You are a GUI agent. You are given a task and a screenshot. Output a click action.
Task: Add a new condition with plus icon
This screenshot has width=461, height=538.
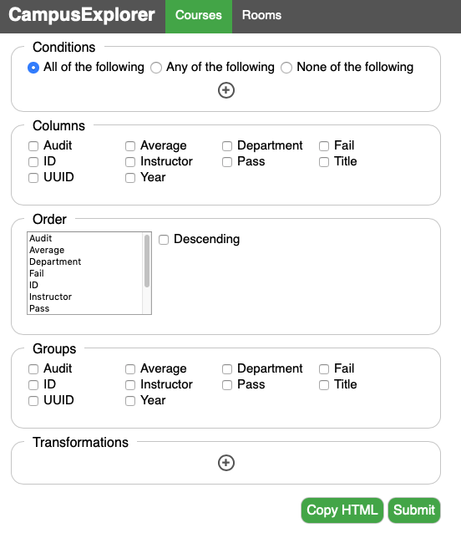226,90
